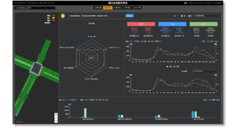Toggle the yellow series legend dot under line chart

point(167,67)
